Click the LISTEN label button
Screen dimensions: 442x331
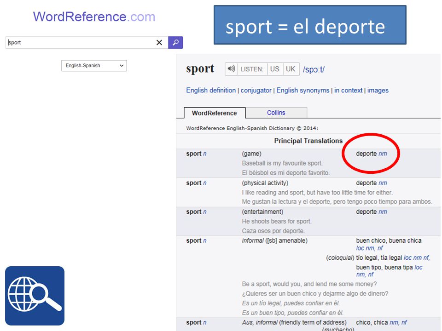click(252, 69)
